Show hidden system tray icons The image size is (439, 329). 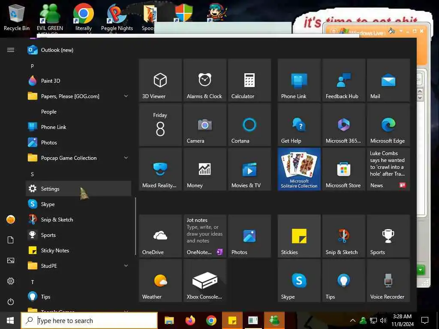[x=353, y=320]
